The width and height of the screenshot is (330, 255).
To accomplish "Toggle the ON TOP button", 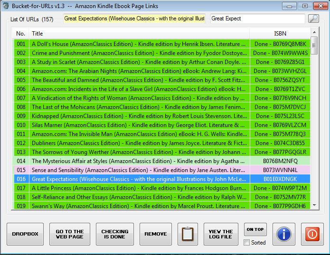I will [x=255, y=229].
